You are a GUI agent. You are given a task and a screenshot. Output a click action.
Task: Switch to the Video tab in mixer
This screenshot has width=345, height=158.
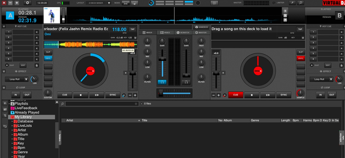pyautogui.click(x=165, y=33)
